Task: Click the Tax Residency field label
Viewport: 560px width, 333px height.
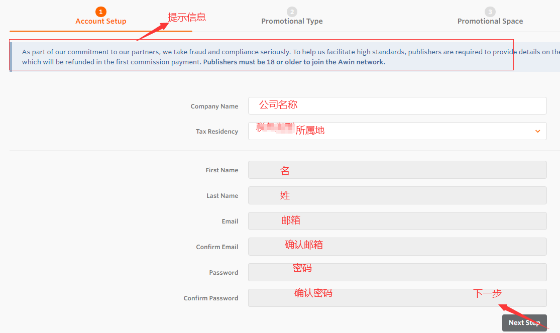Action: (217, 132)
